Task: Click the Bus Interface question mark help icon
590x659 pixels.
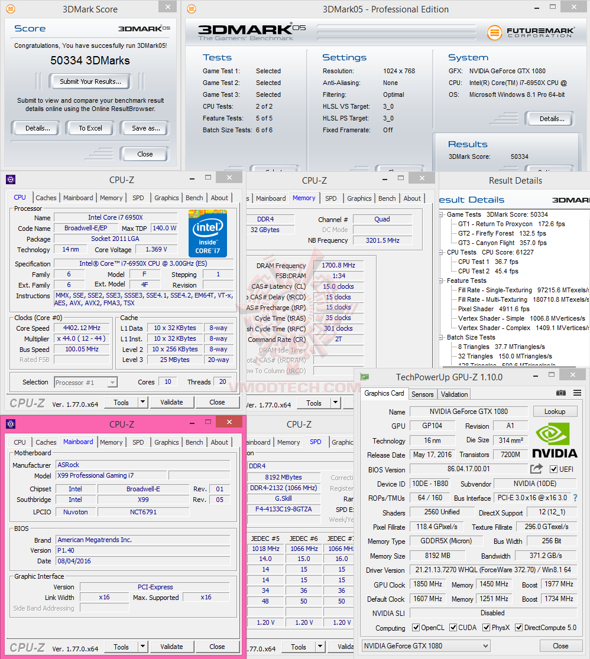Action: [x=575, y=498]
